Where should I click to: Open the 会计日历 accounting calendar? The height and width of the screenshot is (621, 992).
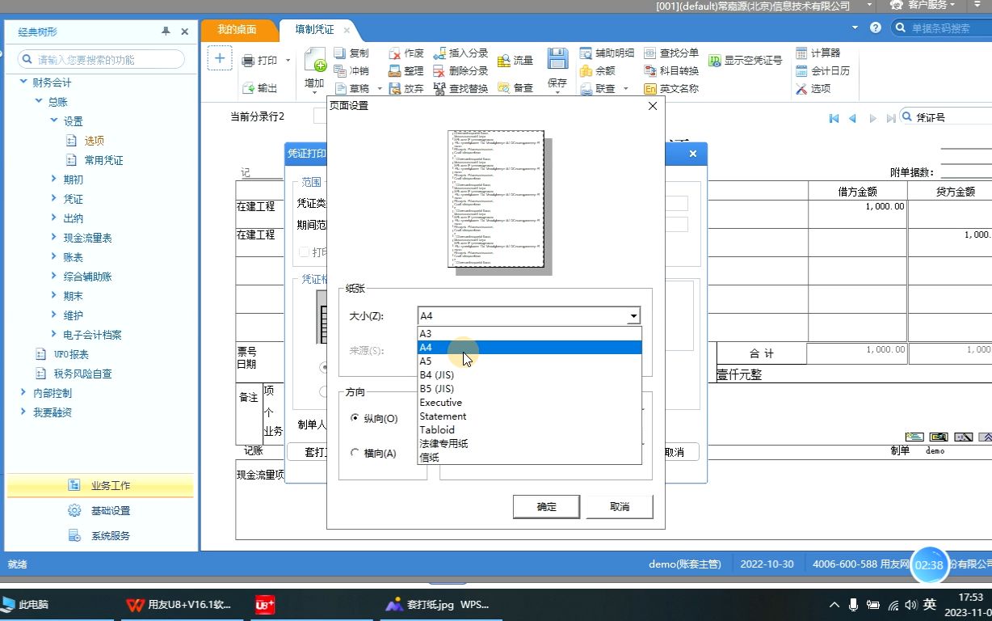(x=822, y=70)
